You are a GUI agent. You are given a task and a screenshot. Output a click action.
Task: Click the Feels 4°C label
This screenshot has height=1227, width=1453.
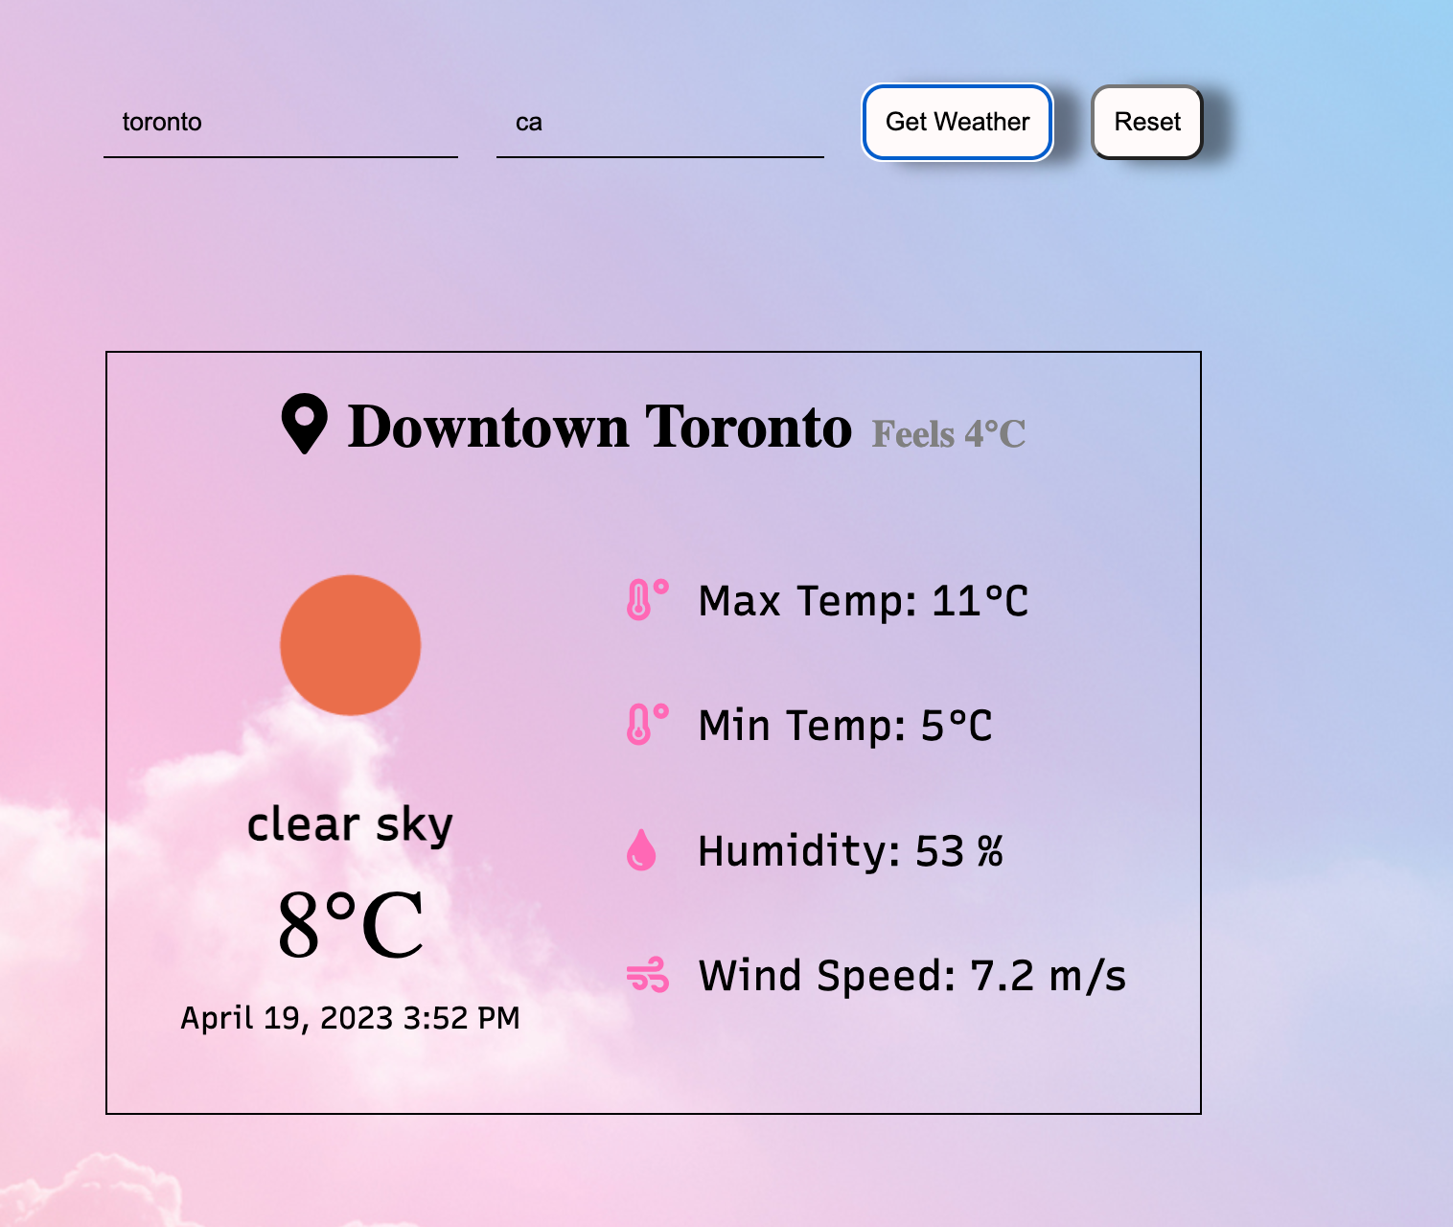[948, 434]
